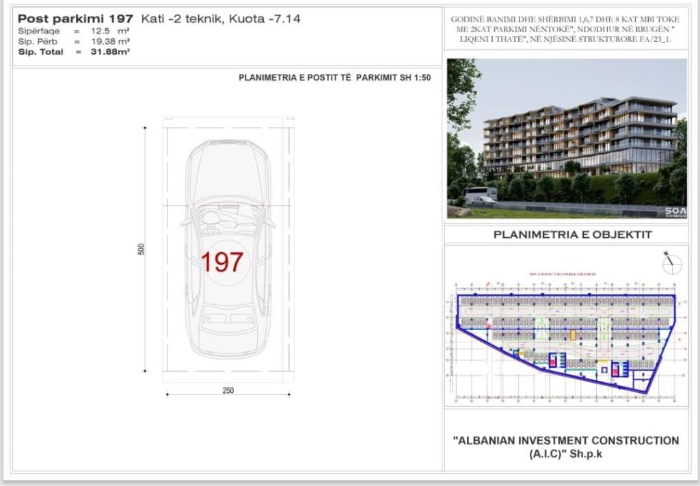
Task: Click the "Post parkimi 197" title
Action: (75, 19)
